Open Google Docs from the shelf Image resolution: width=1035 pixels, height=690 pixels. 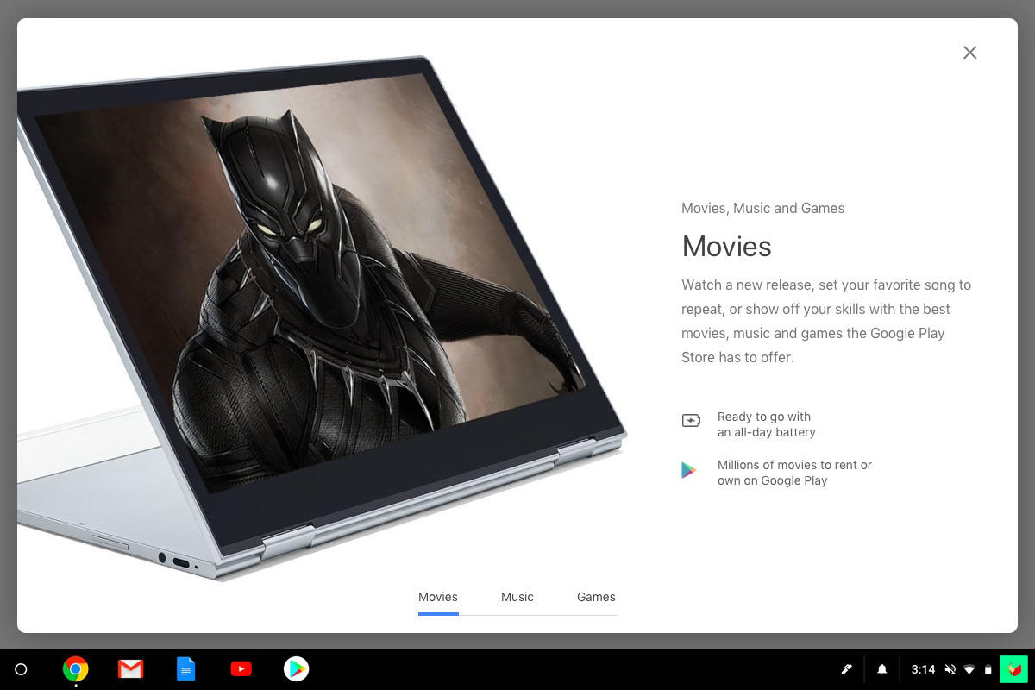pos(186,669)
